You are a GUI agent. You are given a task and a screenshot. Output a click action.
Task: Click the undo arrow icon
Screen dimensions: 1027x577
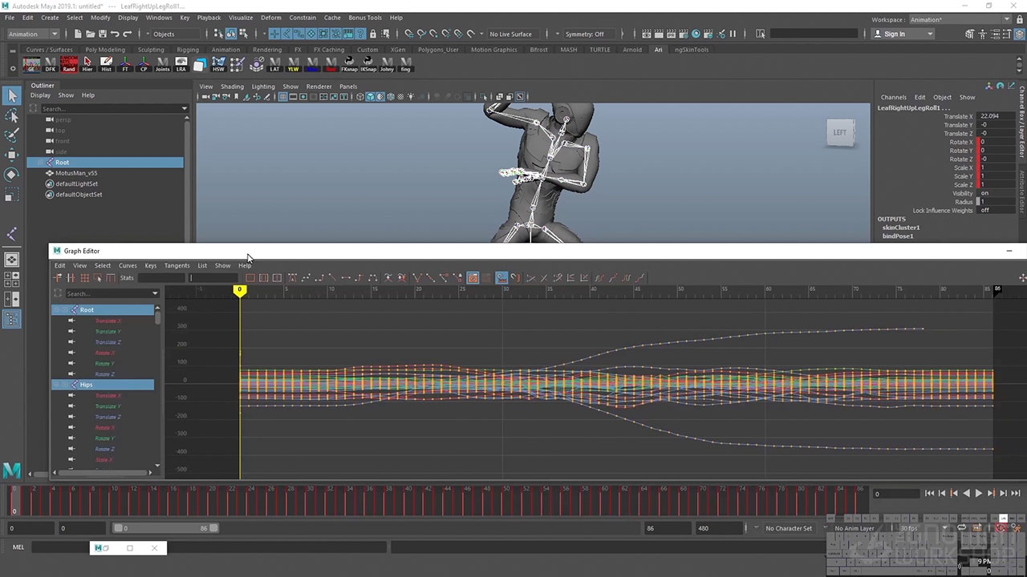coord(115,34)
